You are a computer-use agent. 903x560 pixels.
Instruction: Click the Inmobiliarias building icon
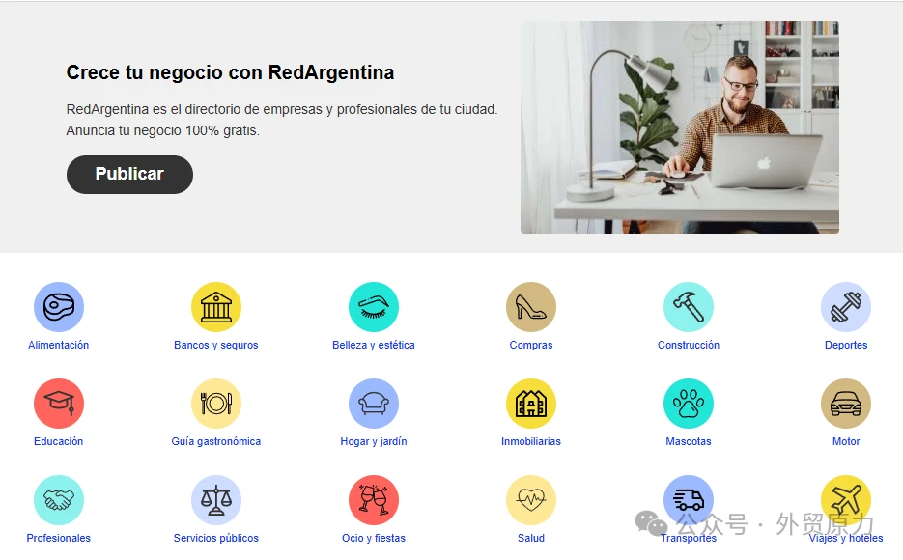[531, 404]
